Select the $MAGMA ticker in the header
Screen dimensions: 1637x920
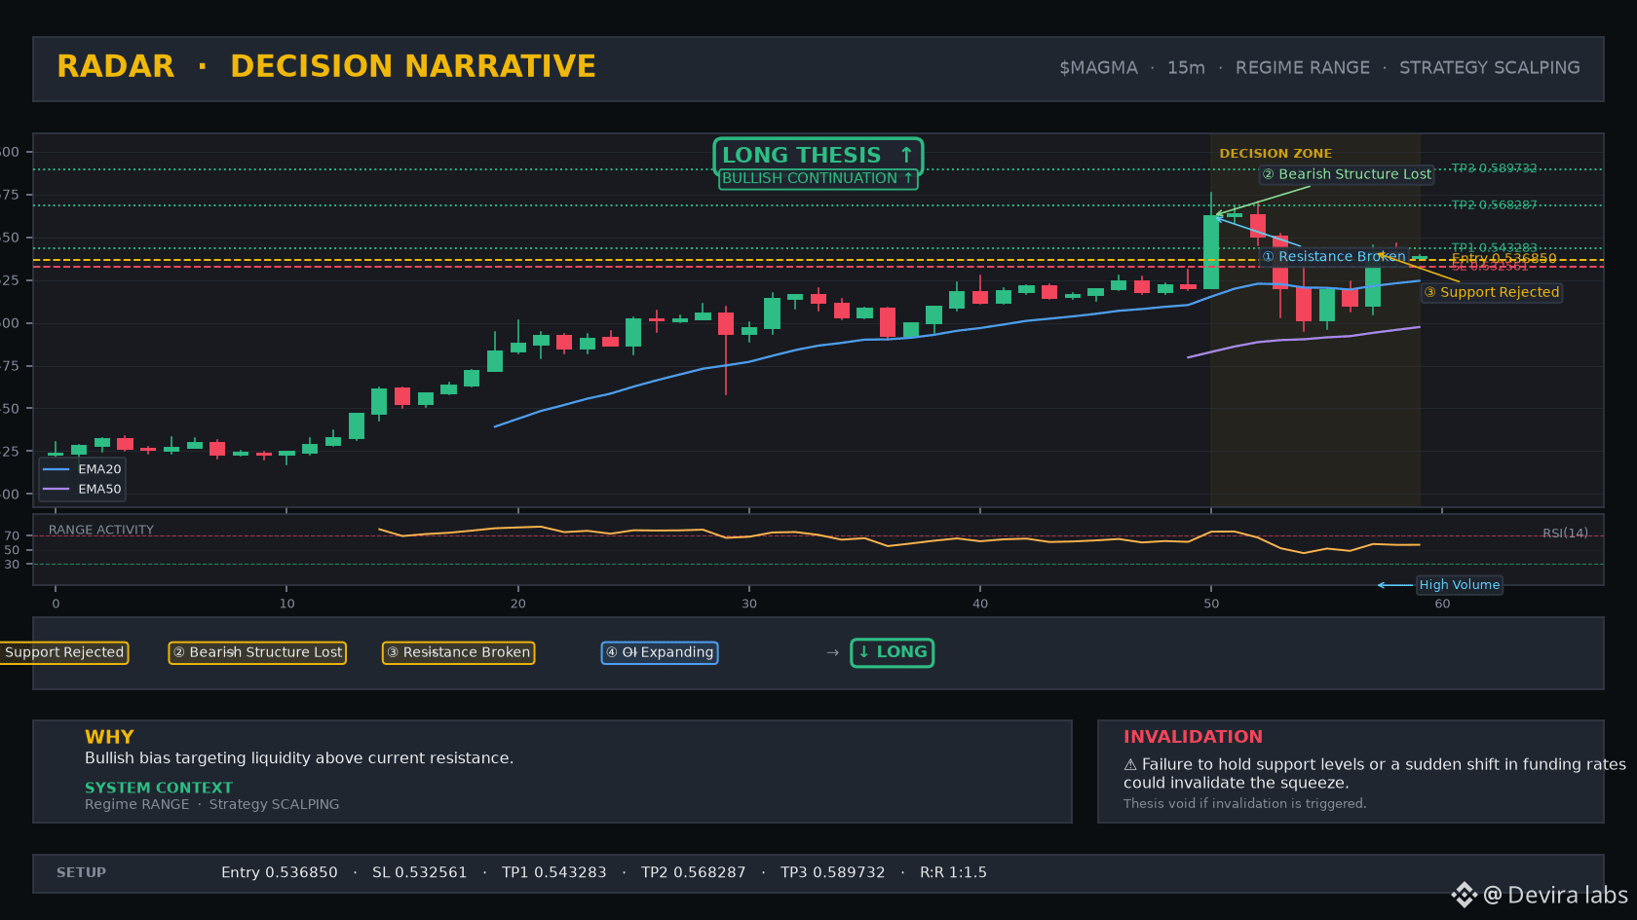[1098, 68]
